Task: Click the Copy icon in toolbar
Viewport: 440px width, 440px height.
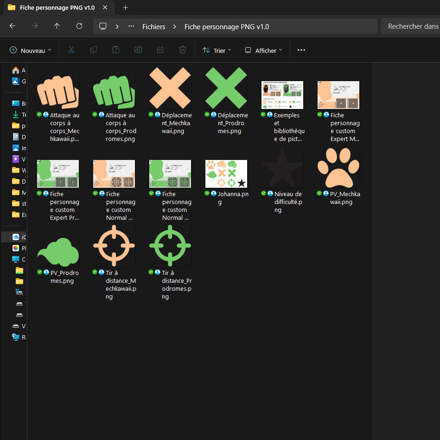Action: click(x=94, y=50)
